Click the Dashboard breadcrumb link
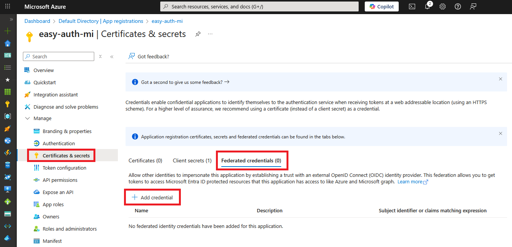Screen dimensions: 512x247 tap(37, 21)
